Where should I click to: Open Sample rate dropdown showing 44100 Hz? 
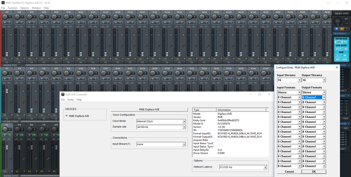click(161, 127)
